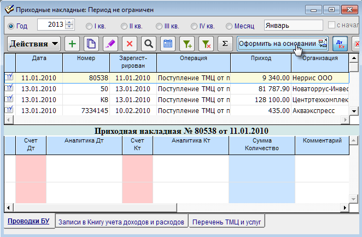Click the Неррис ООО organization cell

[320, 78]
